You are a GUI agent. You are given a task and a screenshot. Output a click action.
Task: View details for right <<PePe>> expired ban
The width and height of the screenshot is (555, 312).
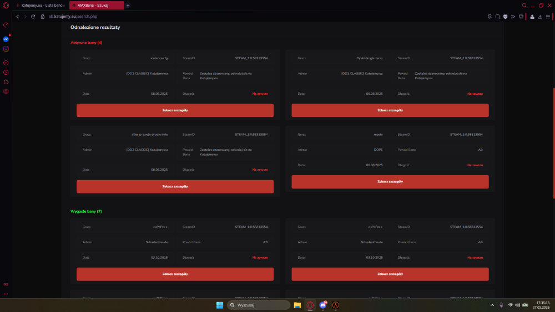click(390, 274)
